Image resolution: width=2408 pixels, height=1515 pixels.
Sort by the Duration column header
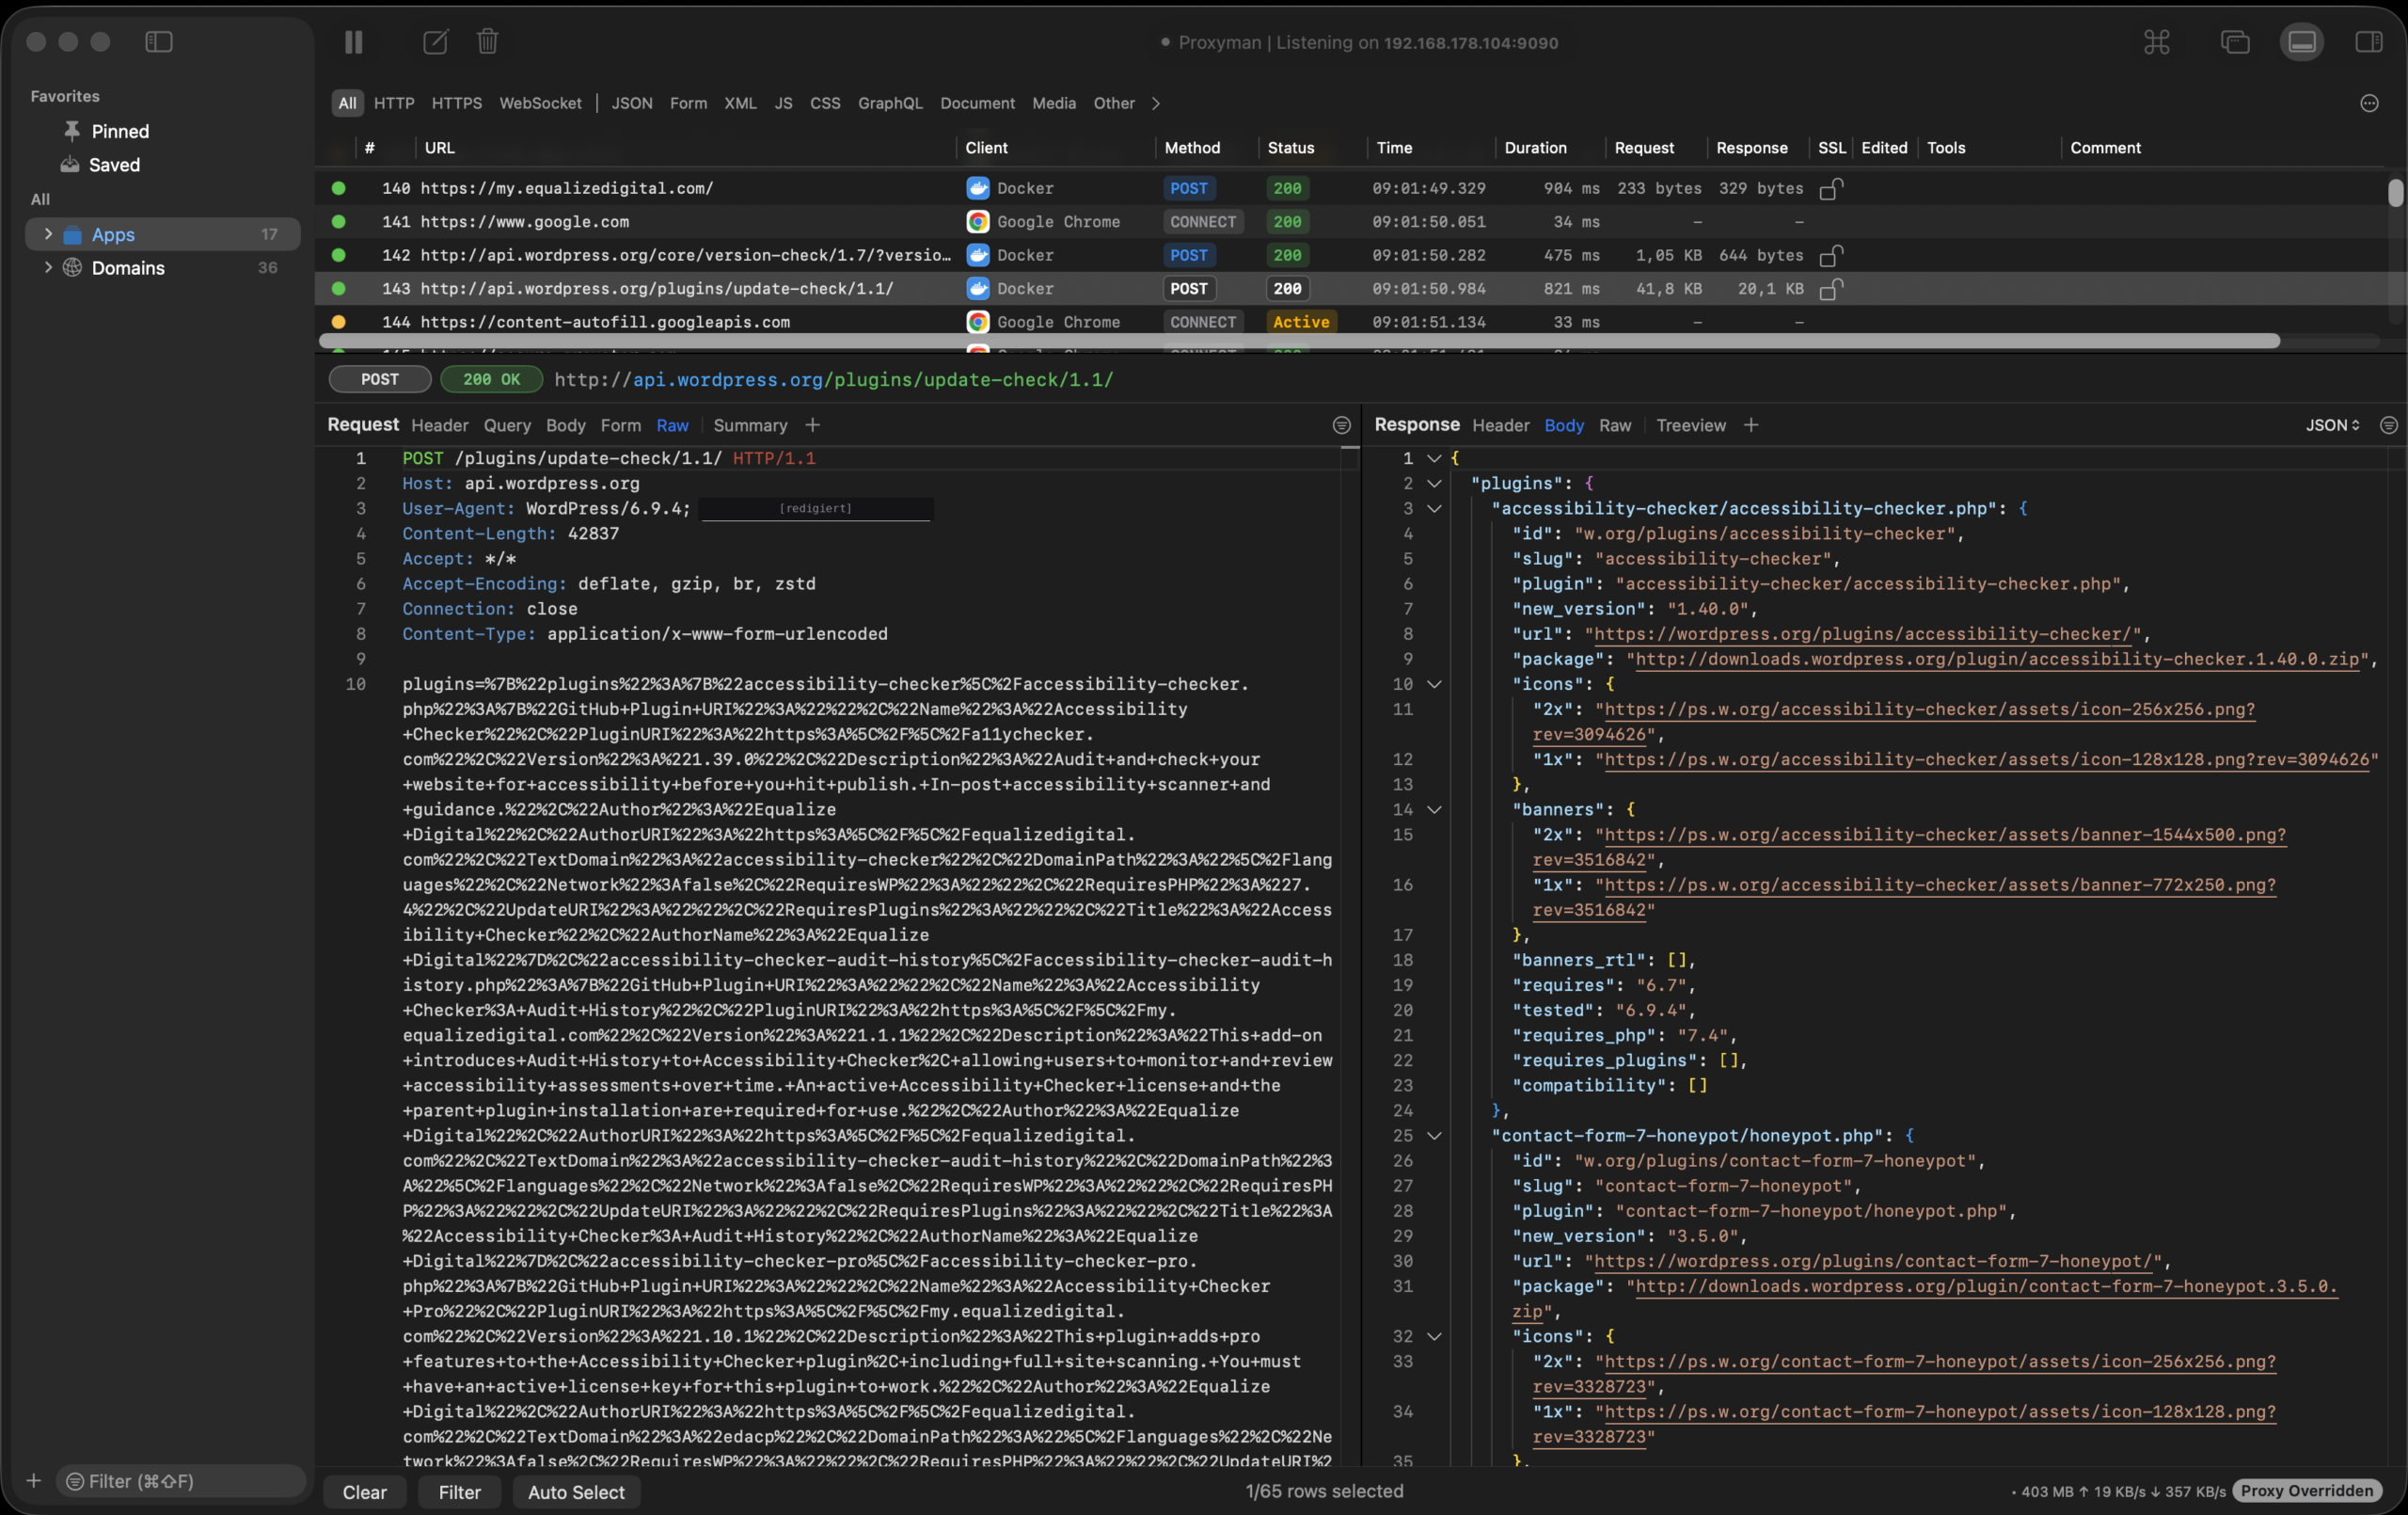(x=1535, y=147)
